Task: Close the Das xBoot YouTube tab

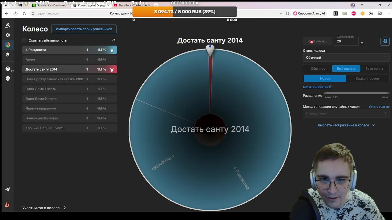Action: tap(149, 5)
